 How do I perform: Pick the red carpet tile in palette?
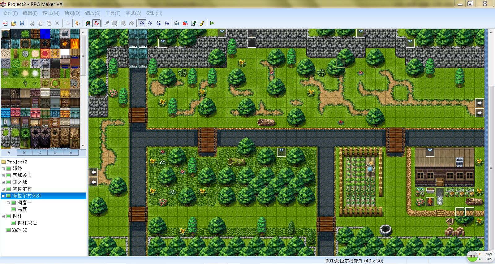pyautogui.click(x=45, y=53)
